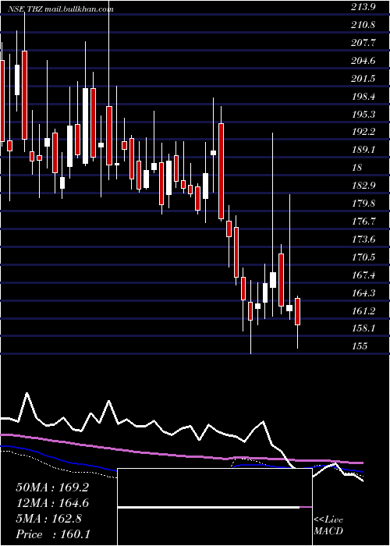Click the 182.9 price level label
This screenshot has height=546, width=390.
pyautogui.click(x=363, y=185)
